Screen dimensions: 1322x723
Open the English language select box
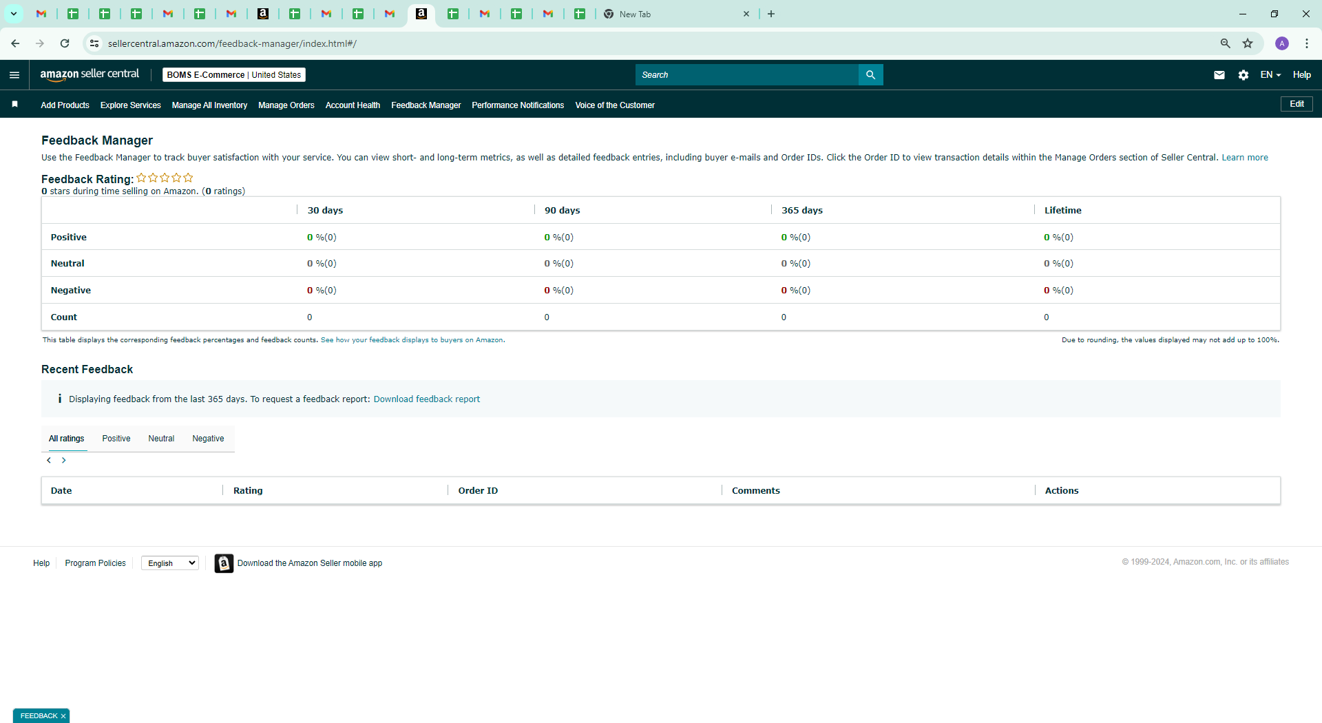[x=170, y=563]
